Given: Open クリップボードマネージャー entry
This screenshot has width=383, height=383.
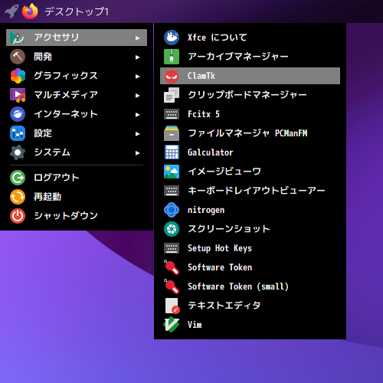Looking at the screenshot, I should point(250,95).
